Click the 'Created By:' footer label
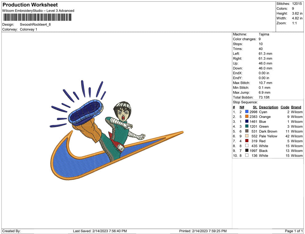The image size is (305, 234). click(x=11, y=231)
